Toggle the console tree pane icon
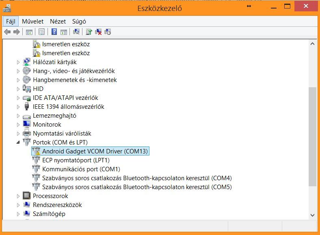Viewport: 320px width, 235px height. (x=29, y=32)
